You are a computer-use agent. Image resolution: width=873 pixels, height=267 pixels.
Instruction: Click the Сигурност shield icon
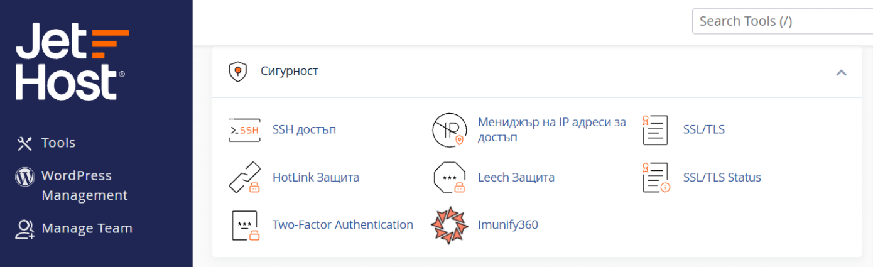pyautogui.click(x=236, y=72)
